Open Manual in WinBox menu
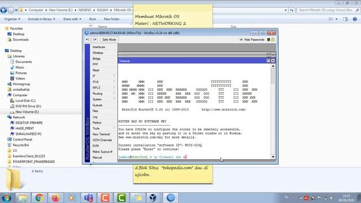 [x=97, y=157]
